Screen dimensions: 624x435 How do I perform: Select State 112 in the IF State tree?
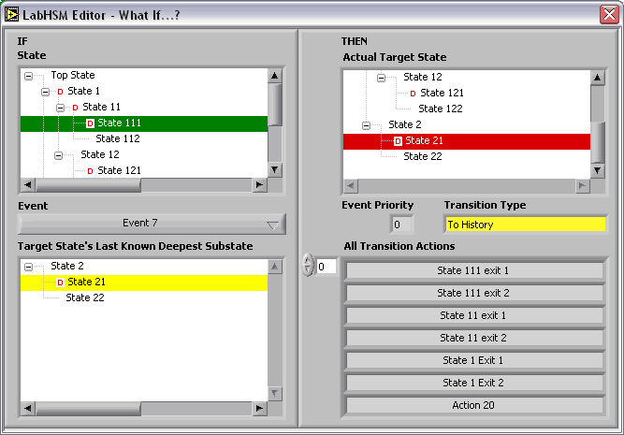(x=117, y=138)
